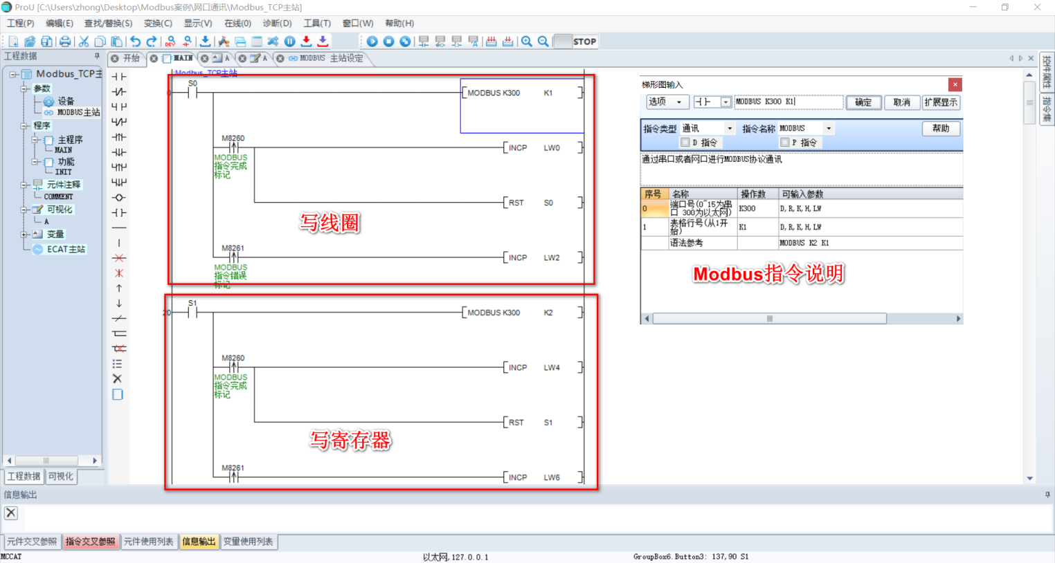Insert output coil symbol from palette
The image size is (1055, 563).
[x=119, y=198]
